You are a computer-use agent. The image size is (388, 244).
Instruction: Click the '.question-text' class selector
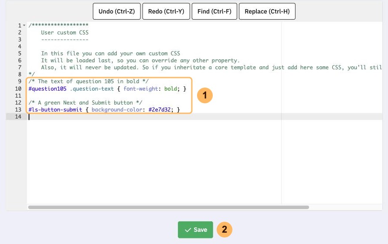[92, 89]
